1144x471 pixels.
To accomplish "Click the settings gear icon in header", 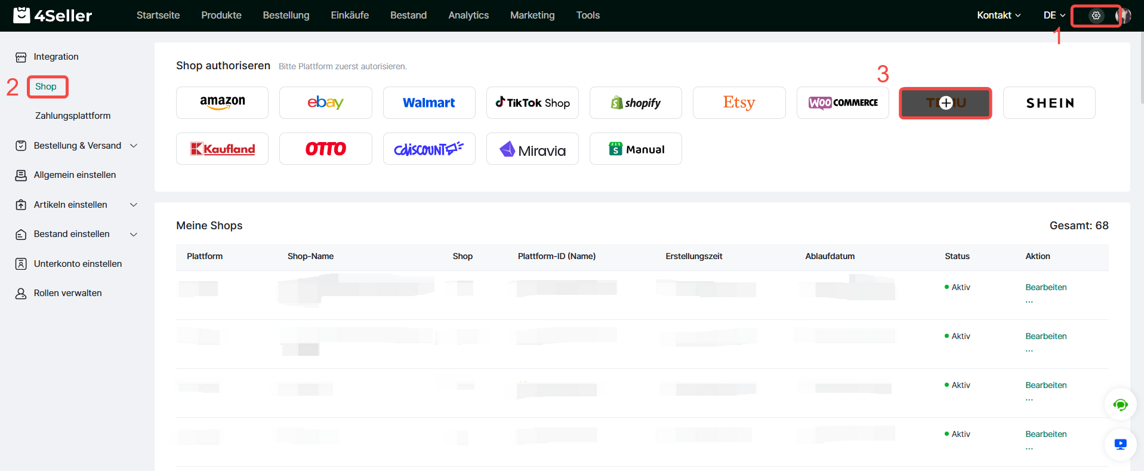I will [1096, 16].
